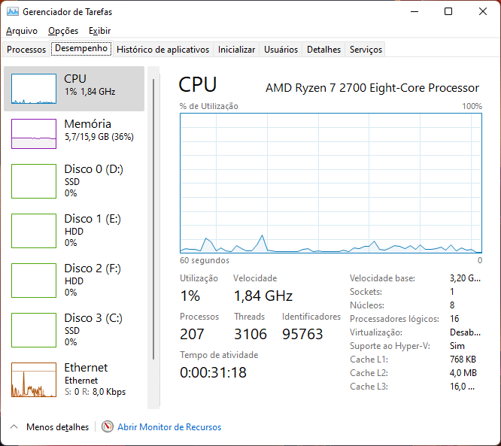Select Disco 0 (D:) SSD graph
The image size is (501, 446).
(x=34, y=181)
